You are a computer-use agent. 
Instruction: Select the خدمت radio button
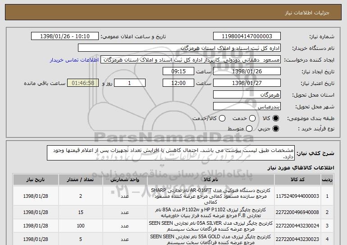click(x=252, y=118)
